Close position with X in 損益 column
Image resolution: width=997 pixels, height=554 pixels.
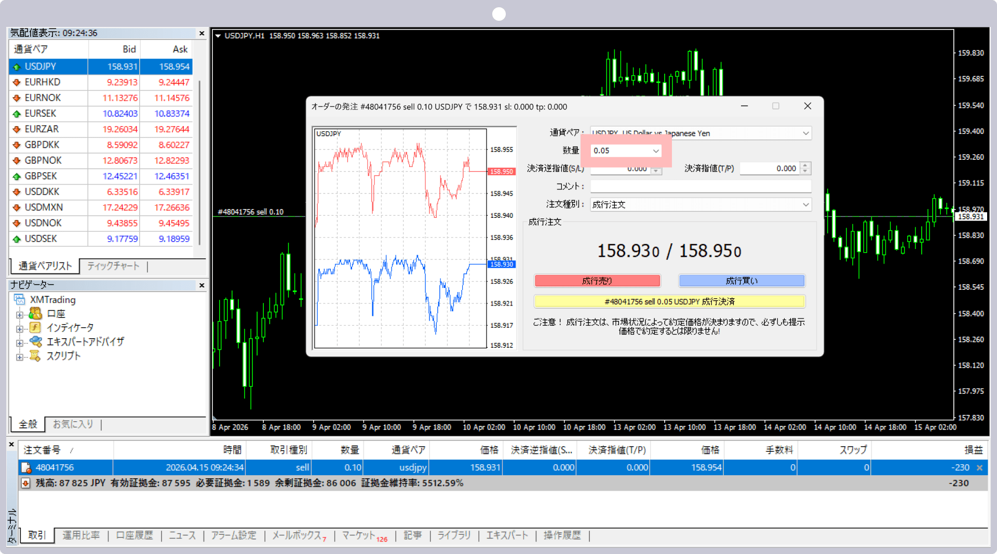[x=979, y=468]
